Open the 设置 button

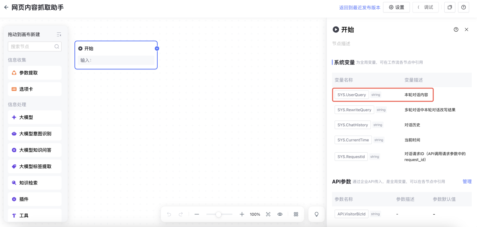[x=396, y=7]
